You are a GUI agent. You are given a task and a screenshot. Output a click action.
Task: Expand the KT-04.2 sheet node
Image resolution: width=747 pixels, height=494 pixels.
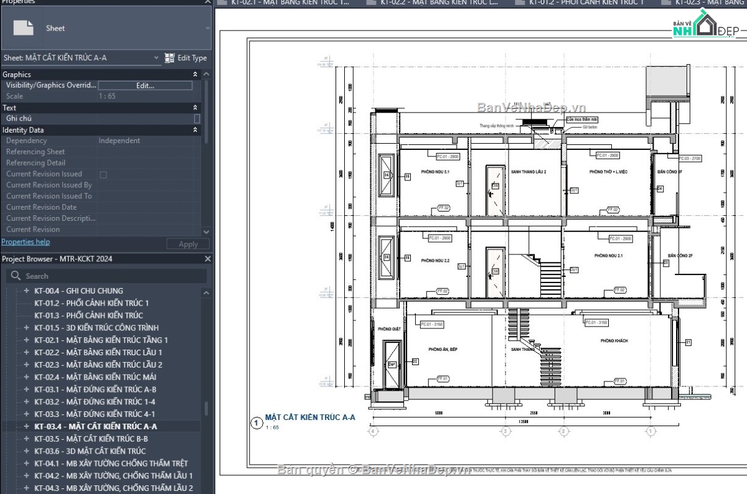26,476
